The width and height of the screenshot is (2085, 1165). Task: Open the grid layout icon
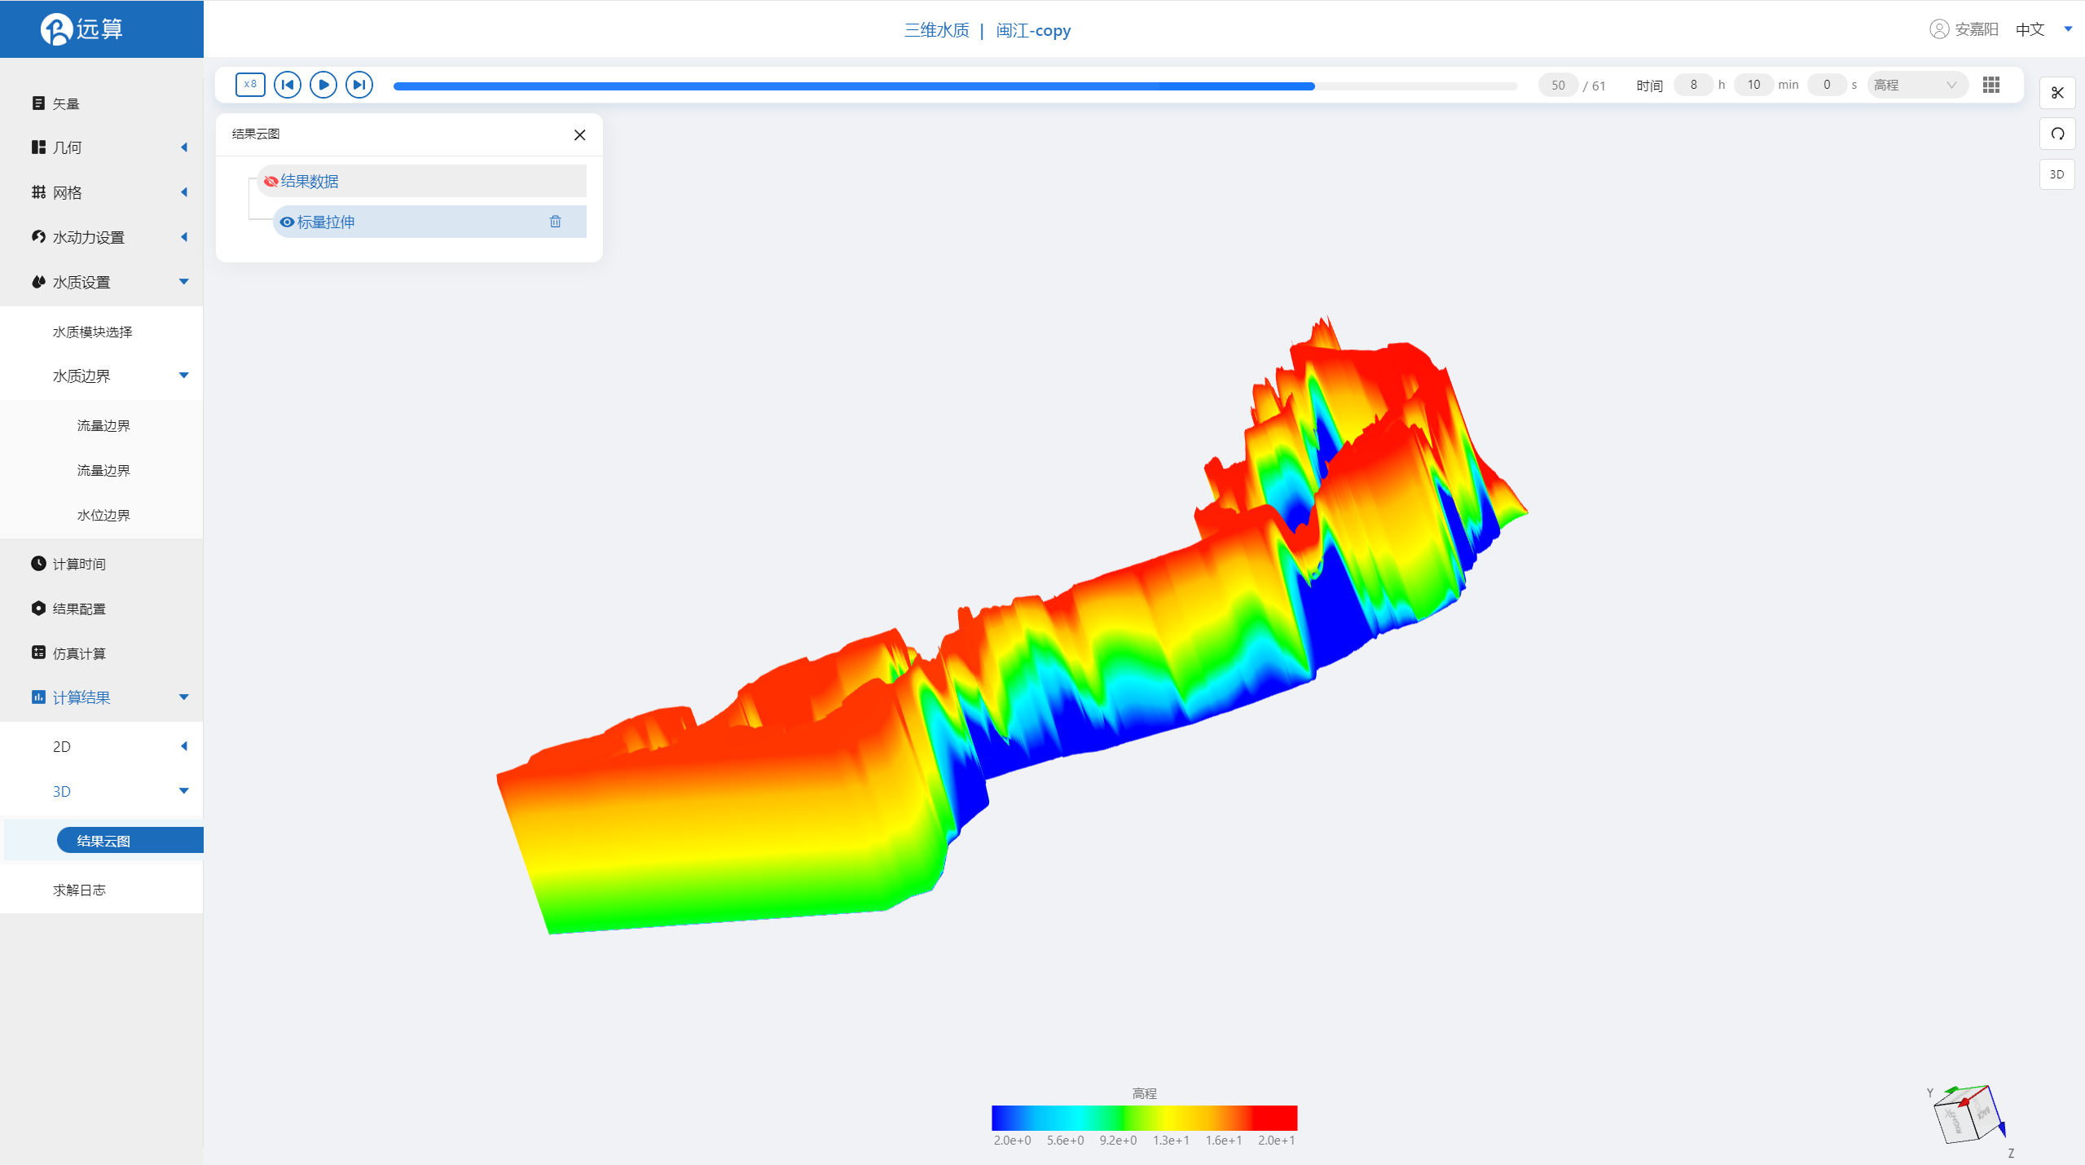tap(1991, 85)
